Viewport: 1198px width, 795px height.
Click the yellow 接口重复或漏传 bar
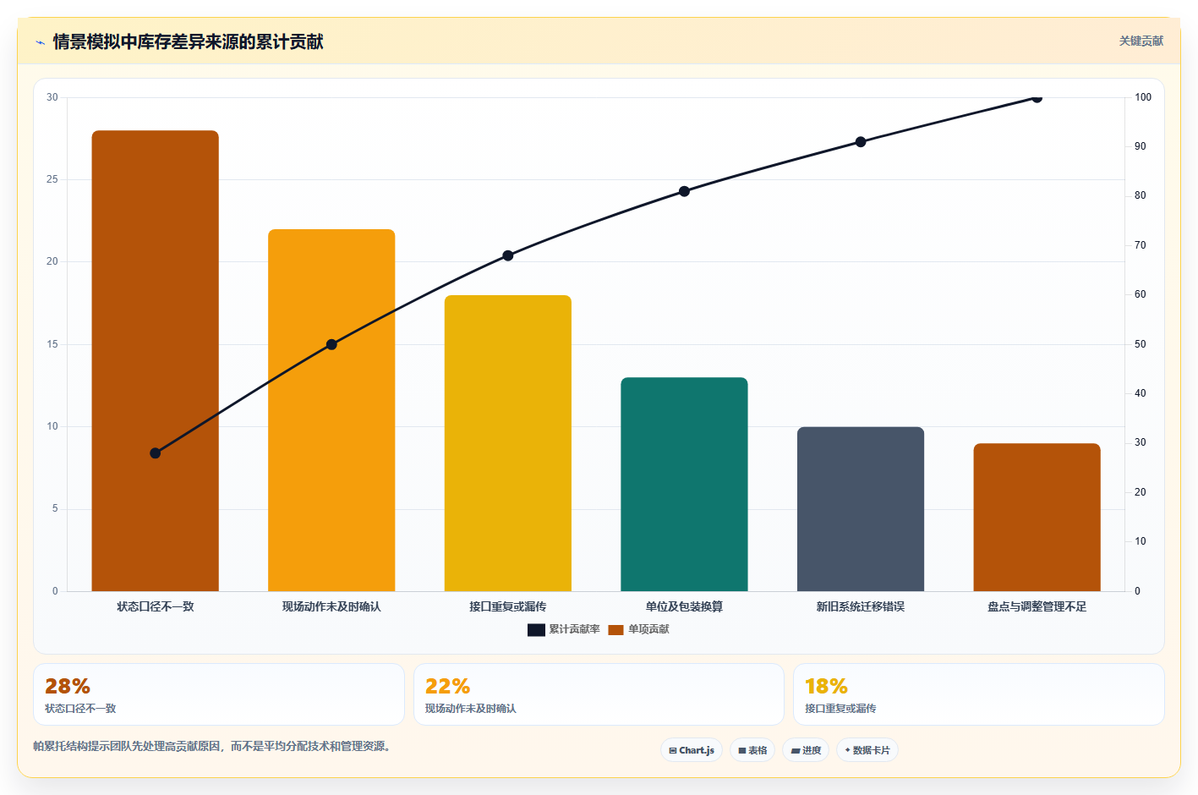508,443
